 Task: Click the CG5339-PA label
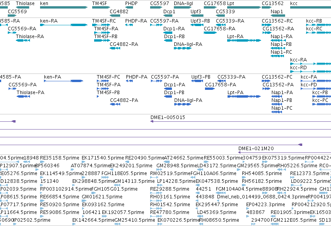pos(231,77)
